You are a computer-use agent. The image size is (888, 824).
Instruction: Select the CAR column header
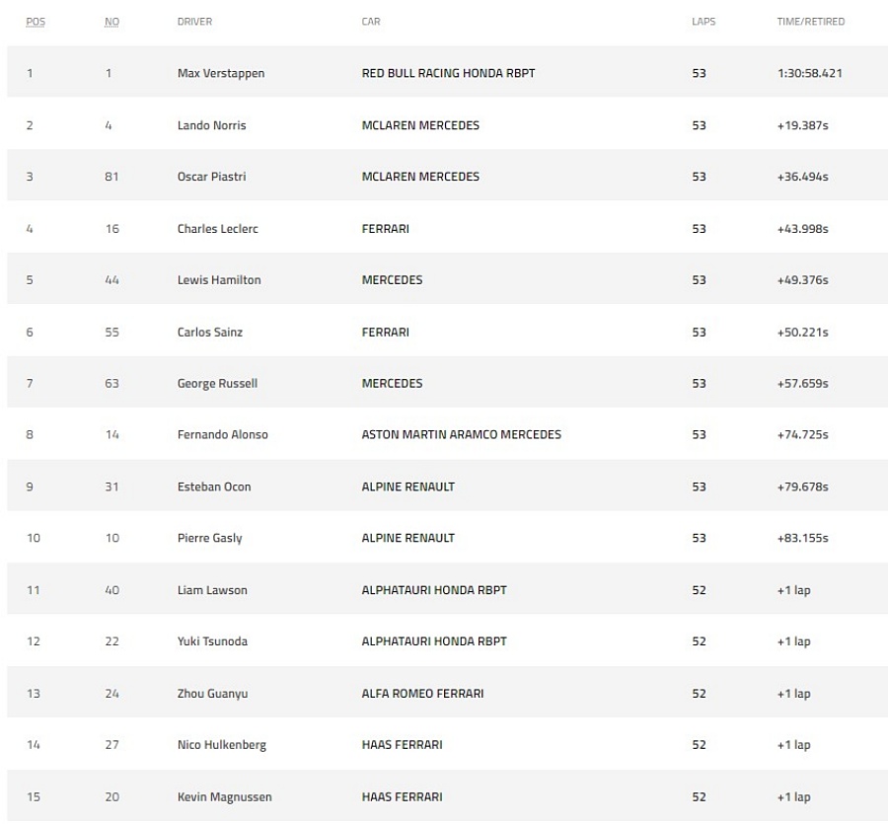point(371,22)
